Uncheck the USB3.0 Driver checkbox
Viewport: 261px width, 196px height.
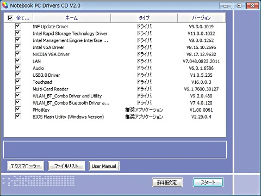pos(18,75)
